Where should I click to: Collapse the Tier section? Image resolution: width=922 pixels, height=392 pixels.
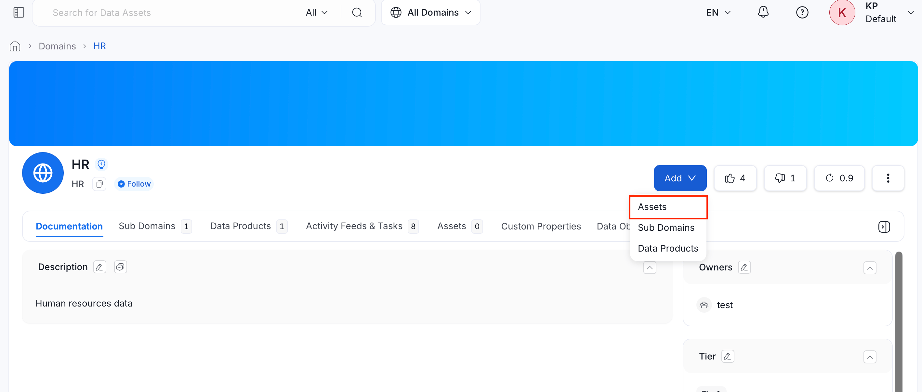[870, 357]
